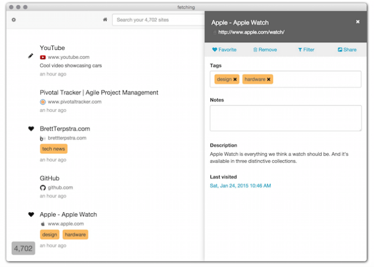Screen dimensions: 374x267
Task: Click the pencil edit icon beside YouTube
Action: tap(30, 56)
